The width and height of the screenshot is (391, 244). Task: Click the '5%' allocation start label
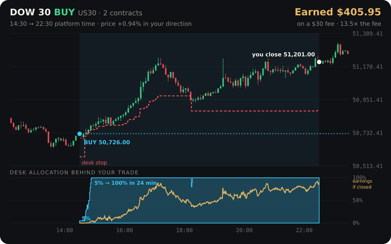[86, 219]
